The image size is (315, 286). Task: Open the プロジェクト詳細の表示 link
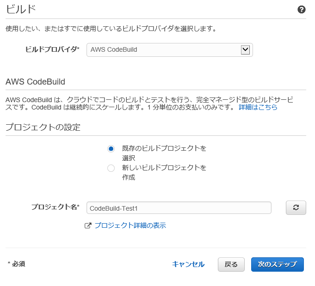click(130, 225)
